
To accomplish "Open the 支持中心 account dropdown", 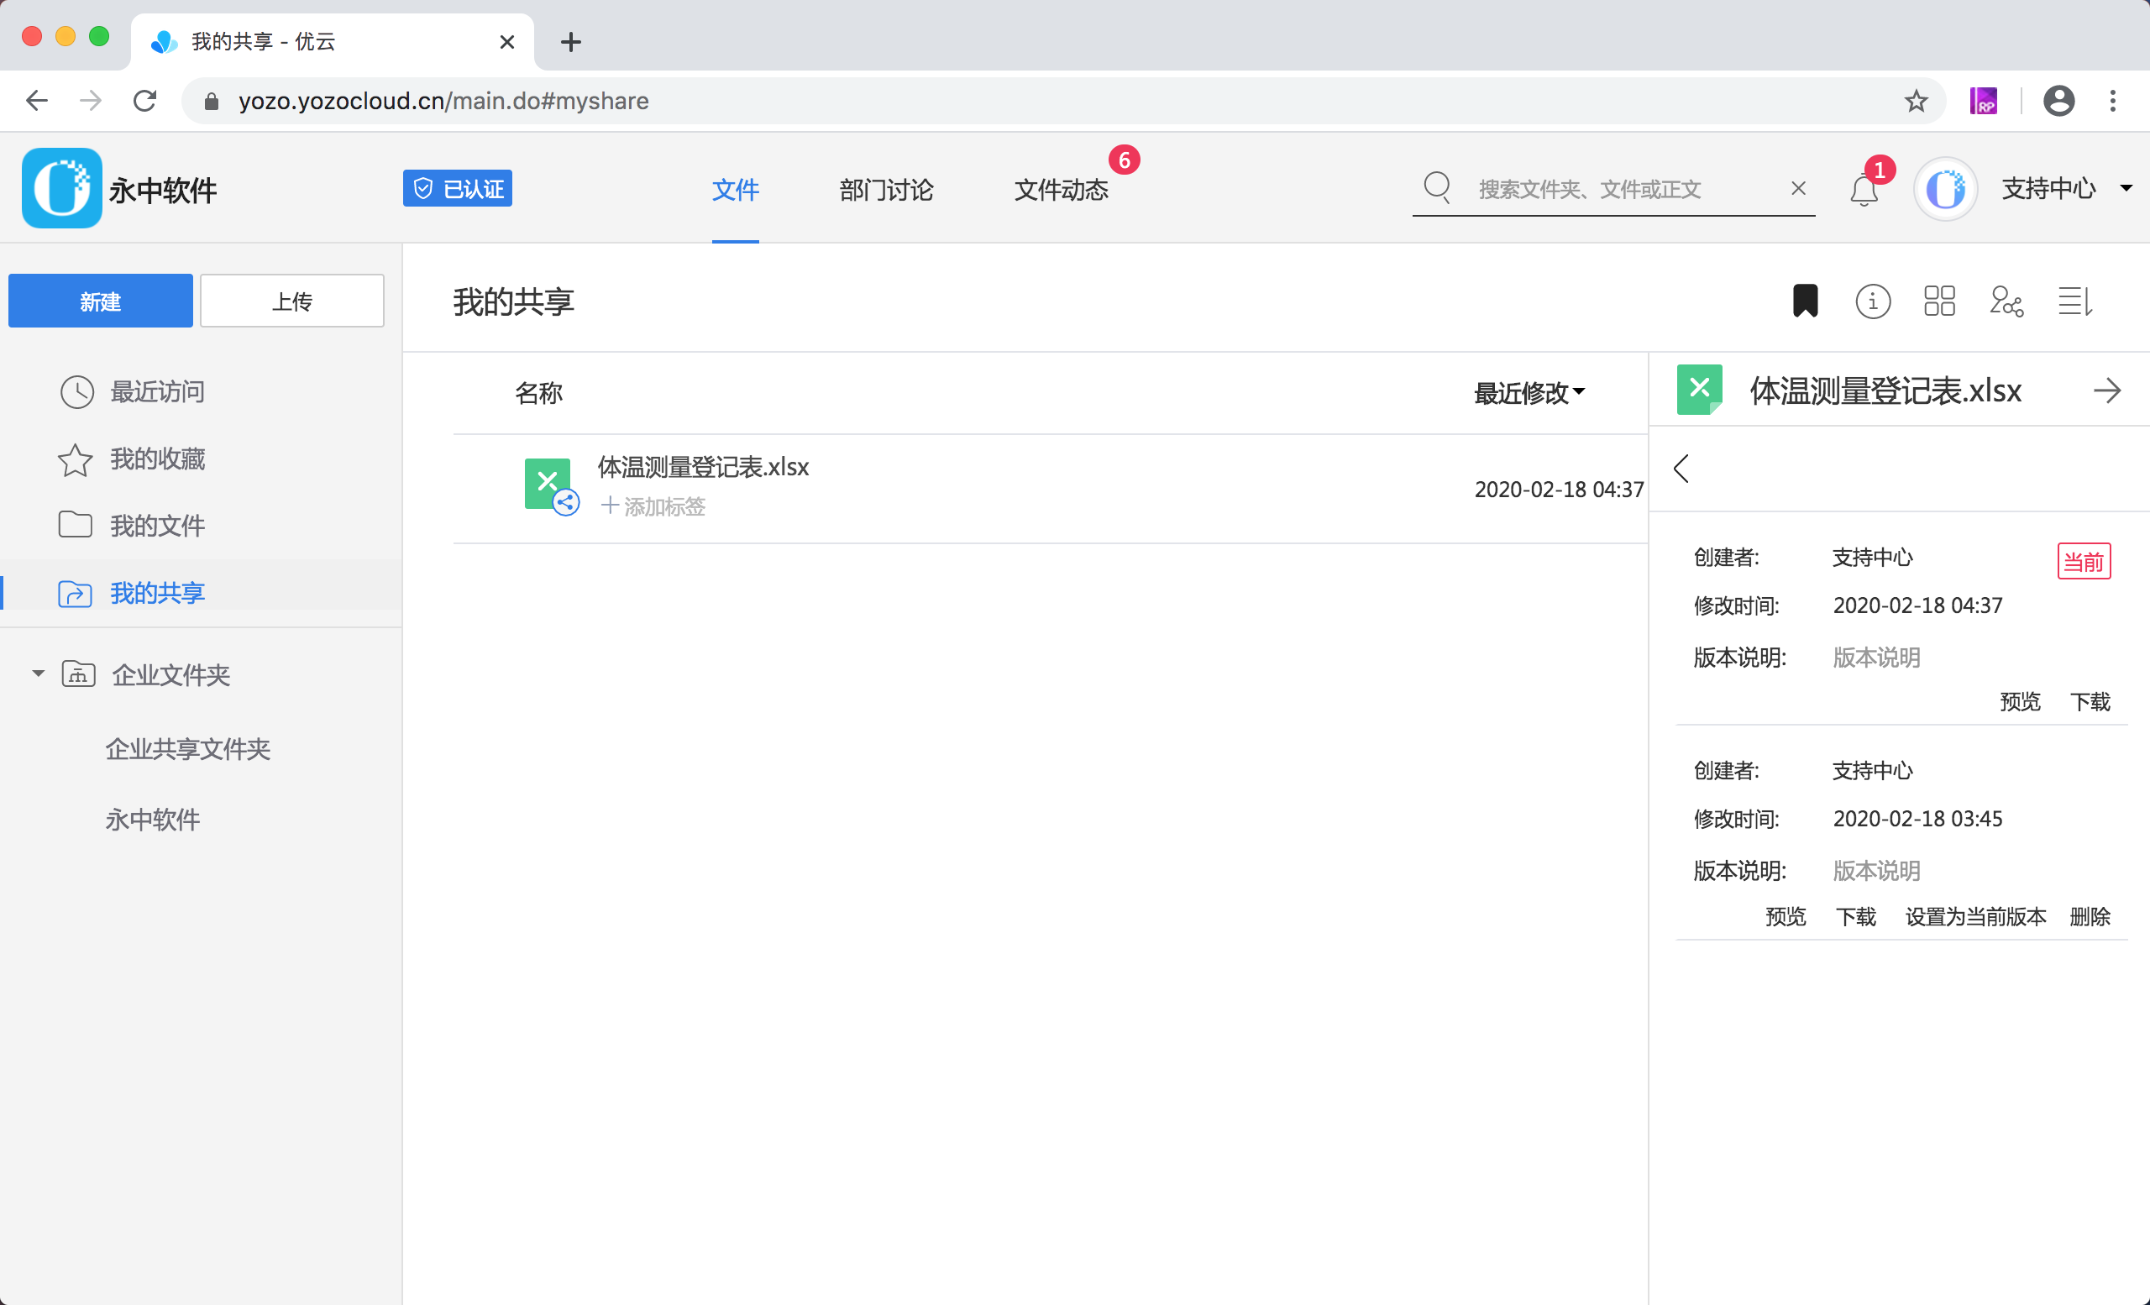I will 2126,188.
